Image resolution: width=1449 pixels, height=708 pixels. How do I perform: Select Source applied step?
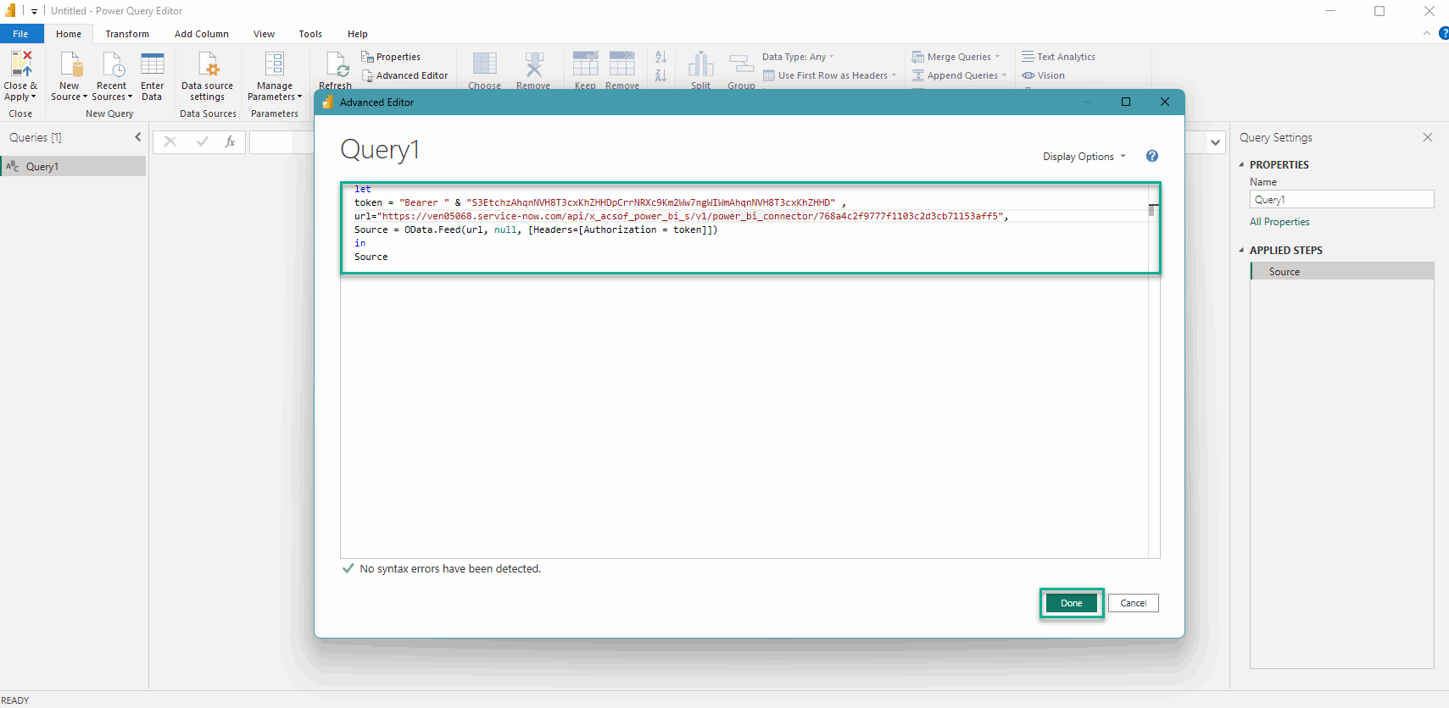coord(1343,271)
